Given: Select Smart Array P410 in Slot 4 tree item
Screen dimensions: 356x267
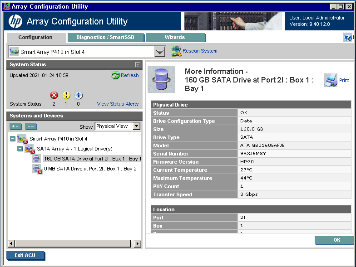Looking at the screenshot, I should coord(58,139).
